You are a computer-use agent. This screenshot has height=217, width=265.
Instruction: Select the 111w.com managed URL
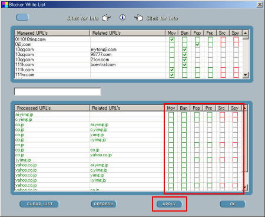(25, 75)
